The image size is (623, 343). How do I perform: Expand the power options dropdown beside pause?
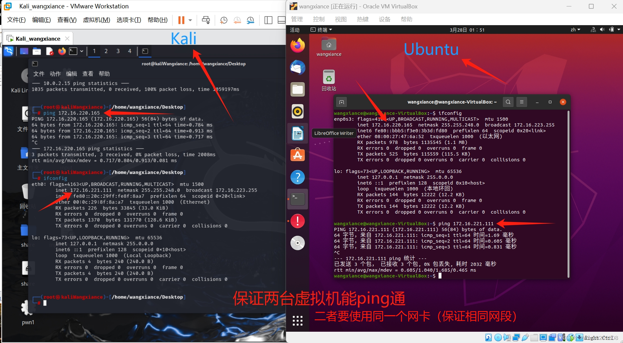[x=190, y=20]
